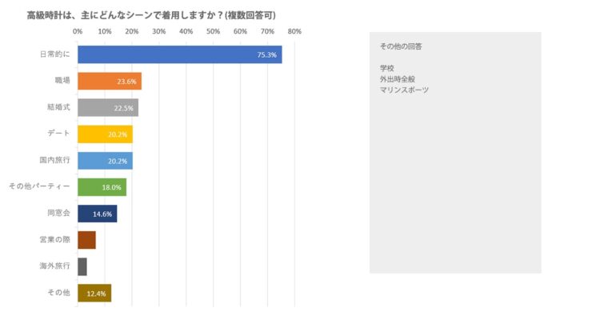The height and width of the screenshot is (320, 600).
Task: Click the その他の回答 heading text
Action: tap(401, 46)
